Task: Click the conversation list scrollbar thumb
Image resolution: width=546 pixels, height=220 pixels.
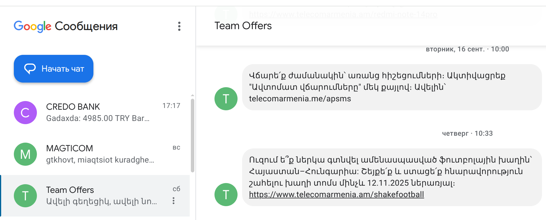Action: (192, 135)
